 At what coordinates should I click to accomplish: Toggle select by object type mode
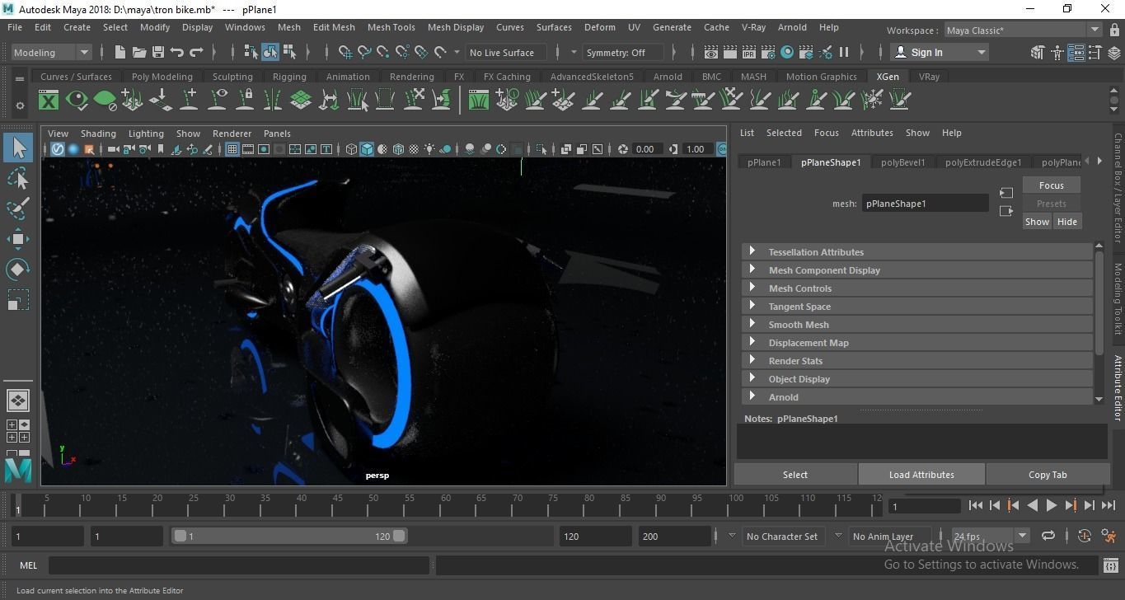point(270,52)
